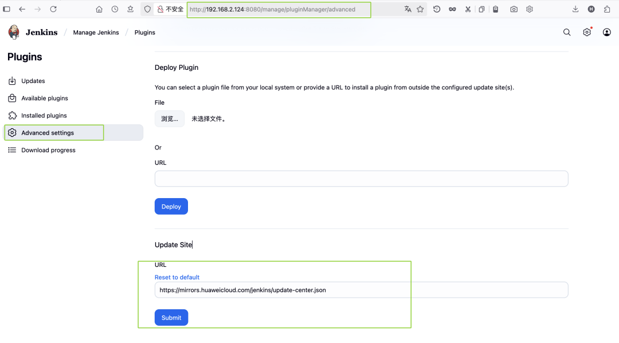Open the user account profile icon
This screenshot has height=343, width=619.
(x=607, y=32)
